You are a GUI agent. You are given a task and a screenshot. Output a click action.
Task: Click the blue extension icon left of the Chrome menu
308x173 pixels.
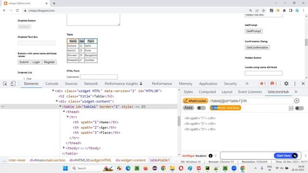click(297, 11)
